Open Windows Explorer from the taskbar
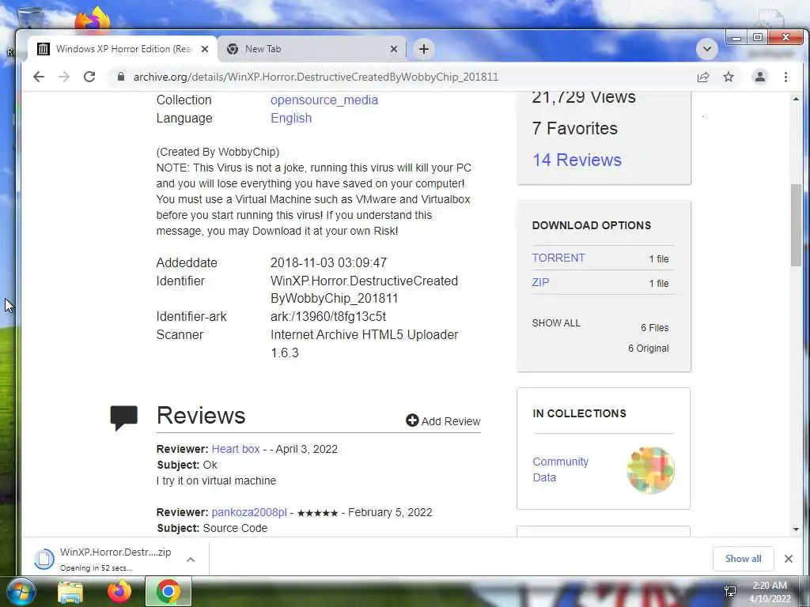 coord(70,592)
